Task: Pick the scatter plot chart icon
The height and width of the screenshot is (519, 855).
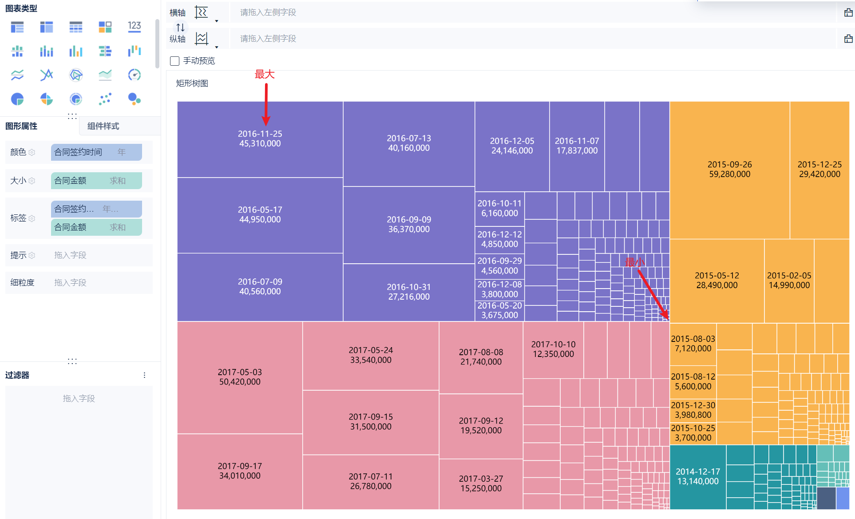Action: click(x=105, y=99)
